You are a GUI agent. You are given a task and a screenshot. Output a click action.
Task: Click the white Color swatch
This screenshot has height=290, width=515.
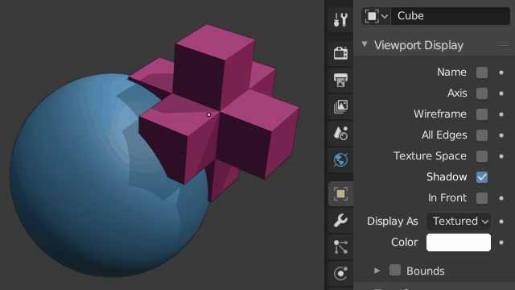(459, 242)
